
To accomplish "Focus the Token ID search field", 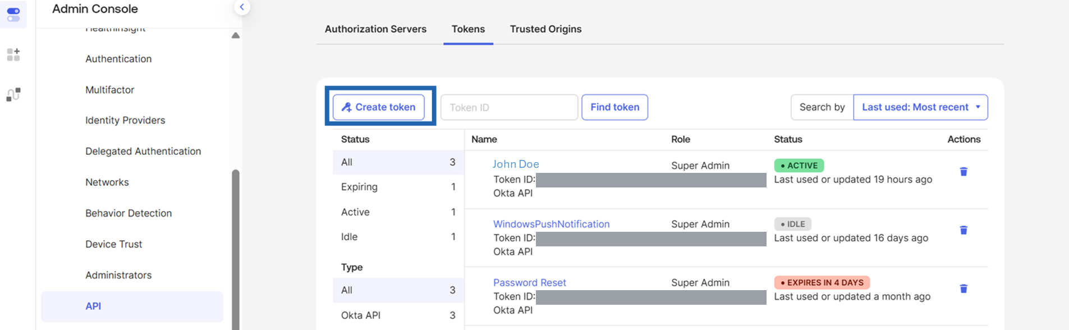I will point(510,107).
